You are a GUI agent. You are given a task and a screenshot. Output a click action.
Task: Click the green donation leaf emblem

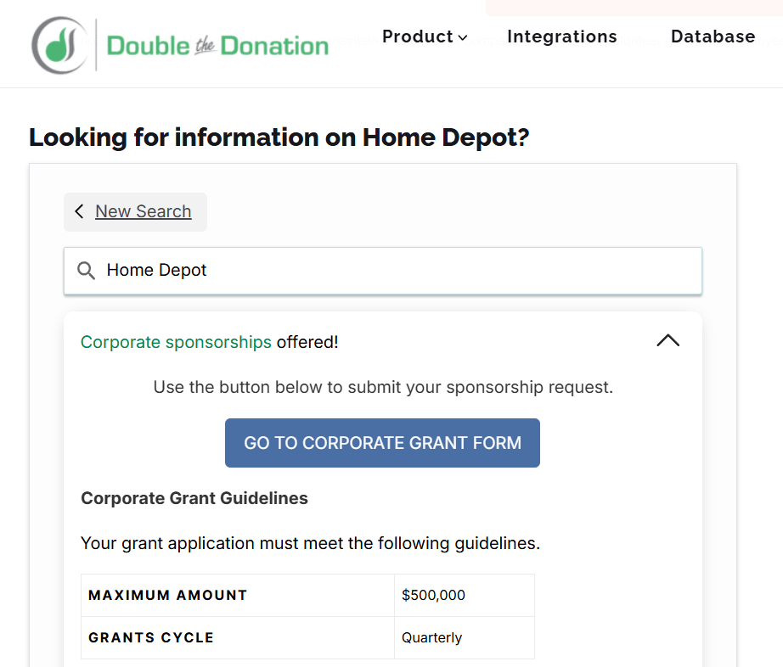[x=55, y=43]
